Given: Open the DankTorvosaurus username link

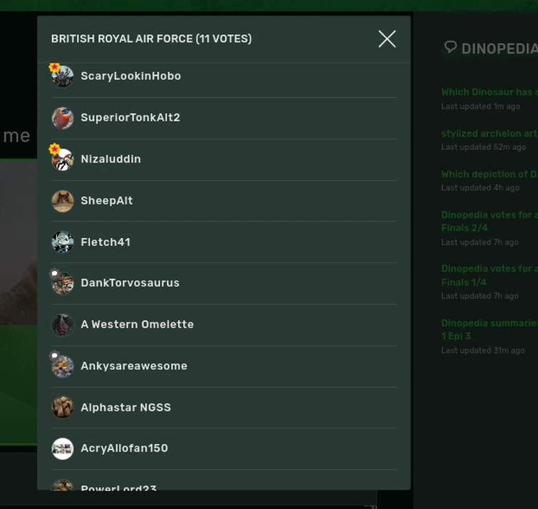Looking at the screenshot, I should tap(130, 283).
